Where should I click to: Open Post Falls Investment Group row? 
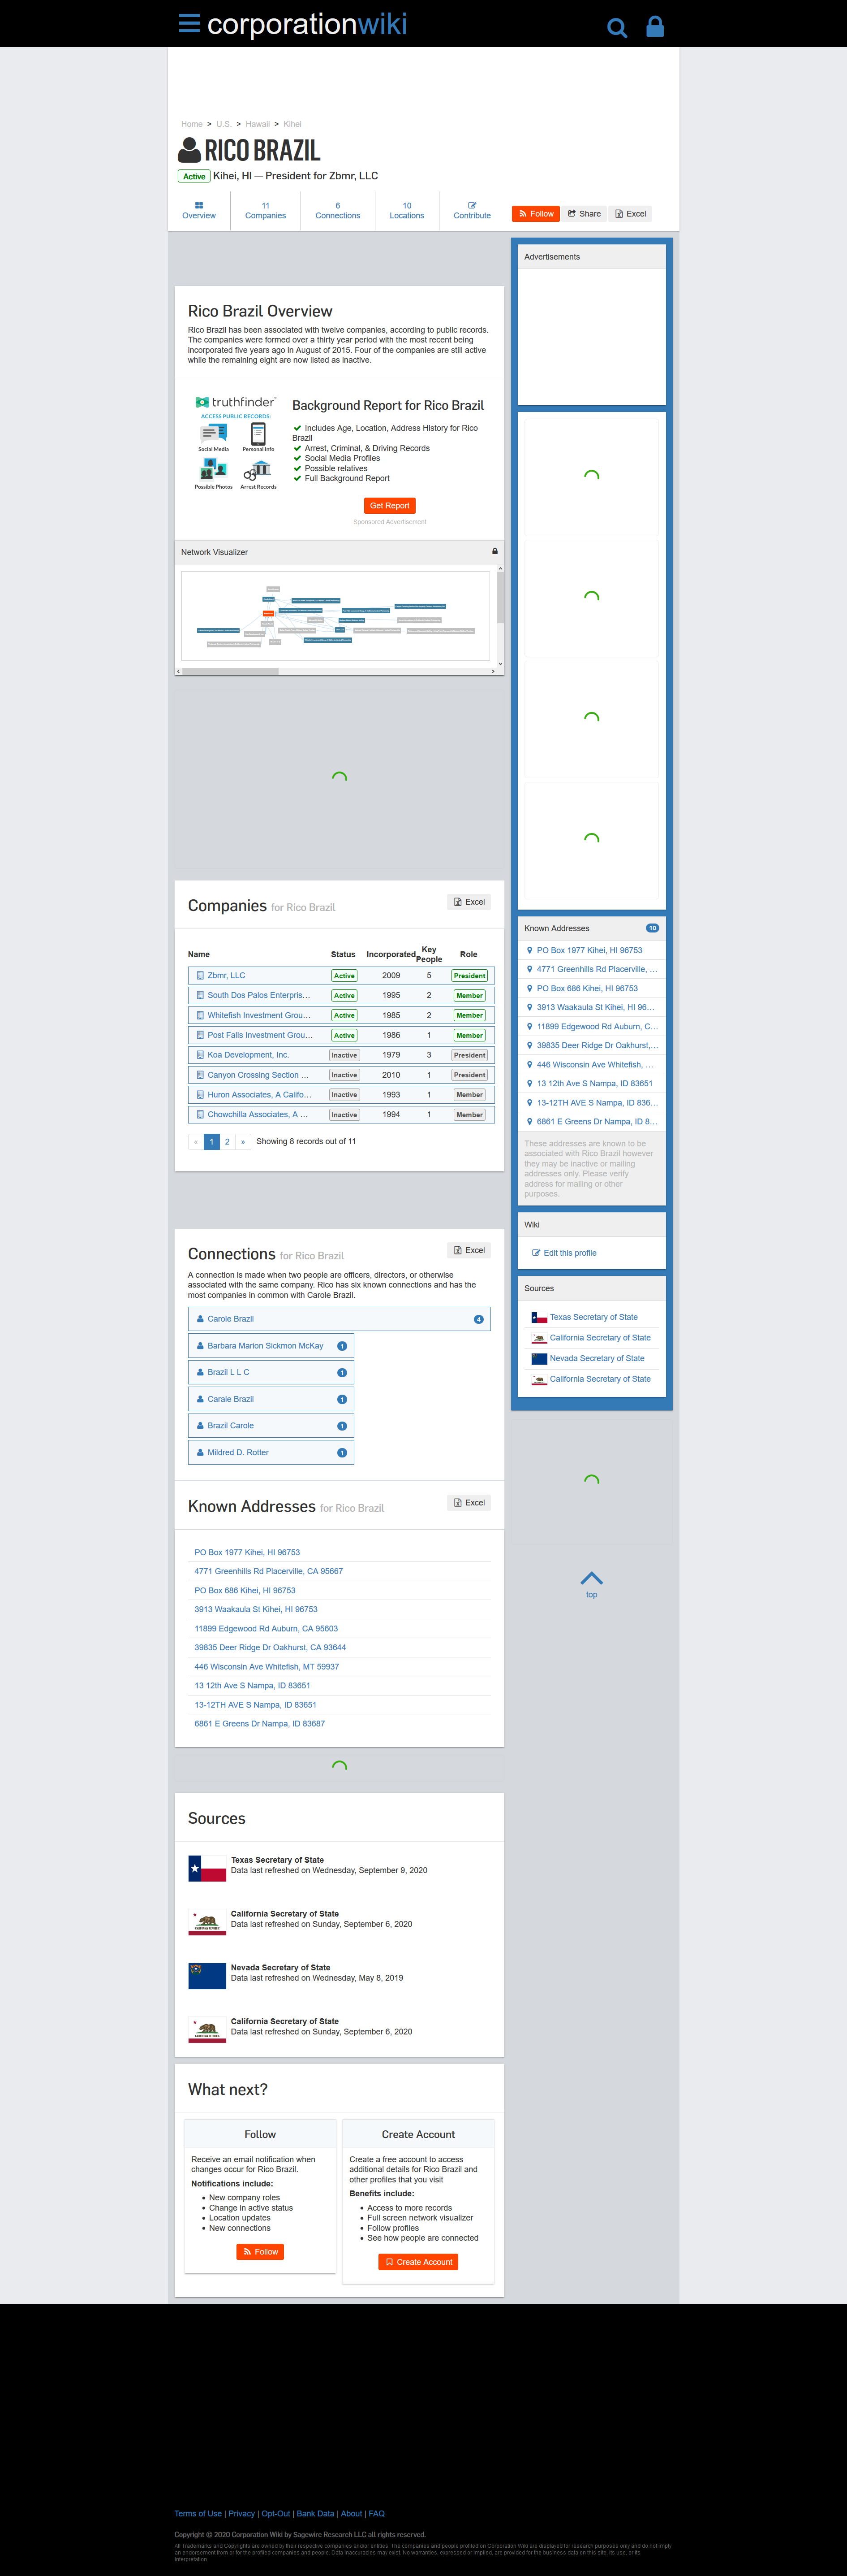tap(342, 1035)
